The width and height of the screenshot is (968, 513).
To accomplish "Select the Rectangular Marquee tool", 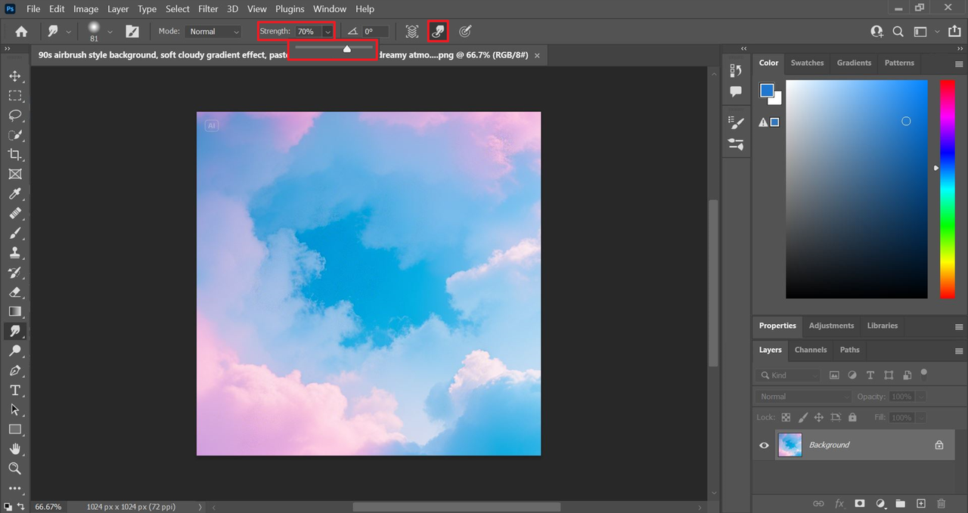I will (14, 96).
